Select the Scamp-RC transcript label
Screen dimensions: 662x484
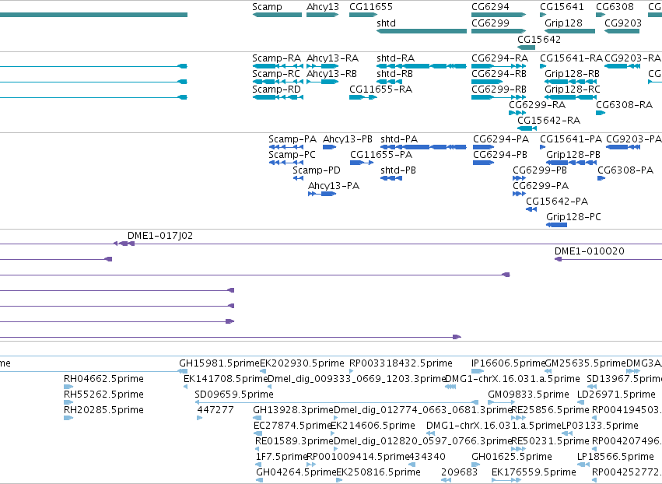pyautogui.click(x=276, y=73)
